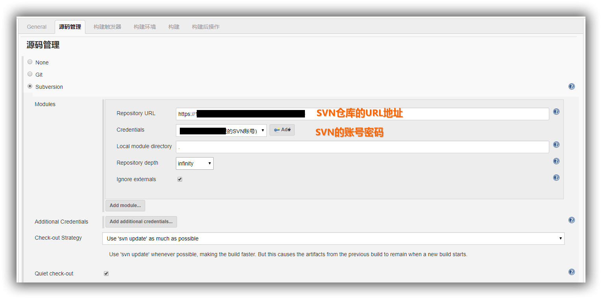Switch to the General tab
The image size is (602, 299).
click(37, 27)
